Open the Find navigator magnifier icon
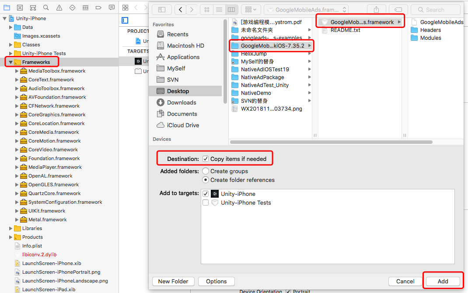The width and height of the screenshot is (468, 293). [x=46, y=8]
